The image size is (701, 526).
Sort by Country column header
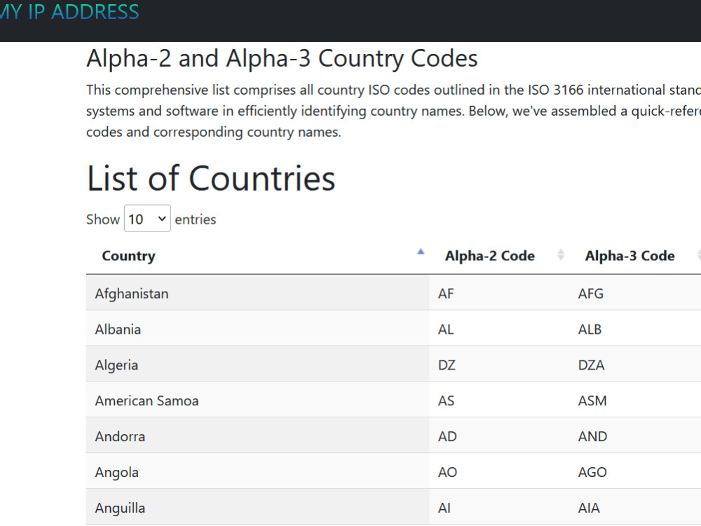coord(257,256)
